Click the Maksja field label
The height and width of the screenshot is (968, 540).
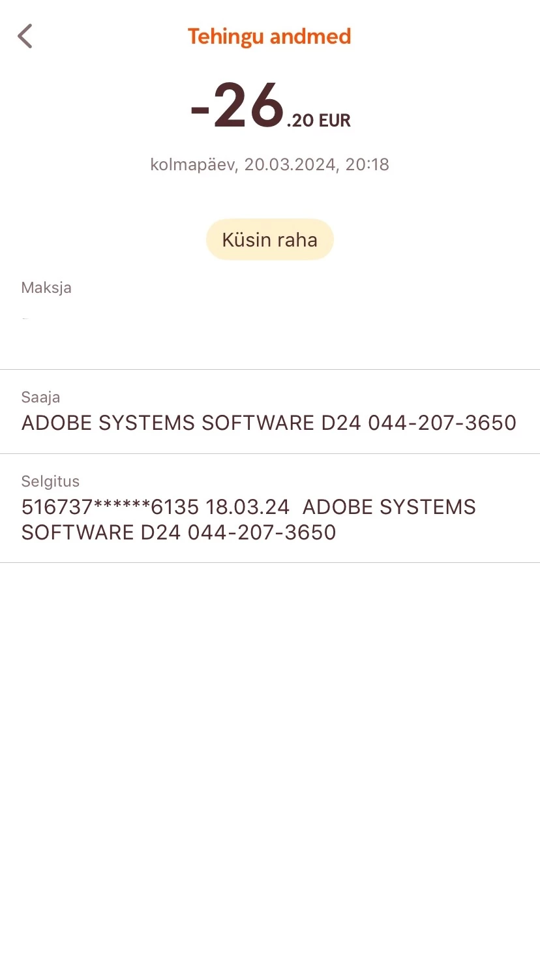[46, 288]
